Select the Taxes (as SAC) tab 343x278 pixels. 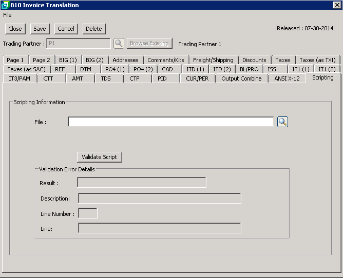pyautogui.click(x=26, y=69)
